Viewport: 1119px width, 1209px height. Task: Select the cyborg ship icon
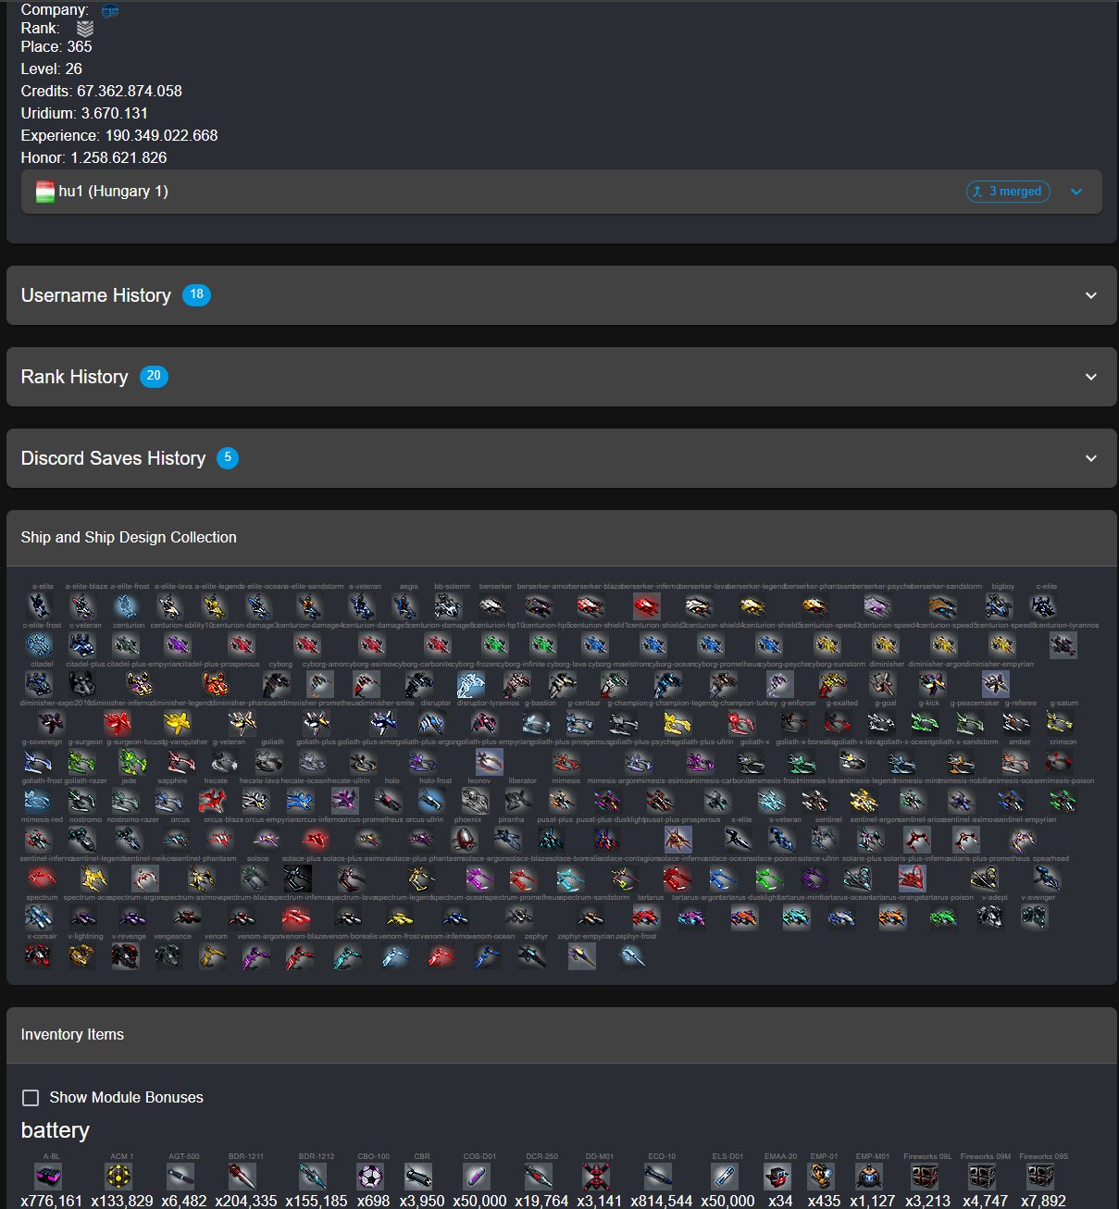coord(276,684)
